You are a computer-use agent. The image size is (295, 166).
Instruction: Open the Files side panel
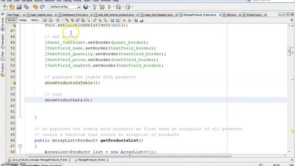[x=3, y=56]
